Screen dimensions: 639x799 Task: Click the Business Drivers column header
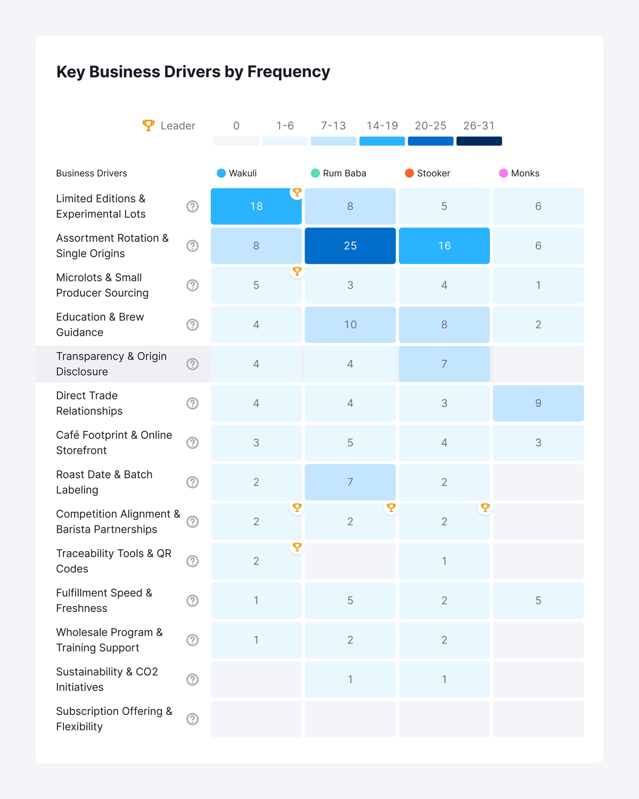(92, 173)
